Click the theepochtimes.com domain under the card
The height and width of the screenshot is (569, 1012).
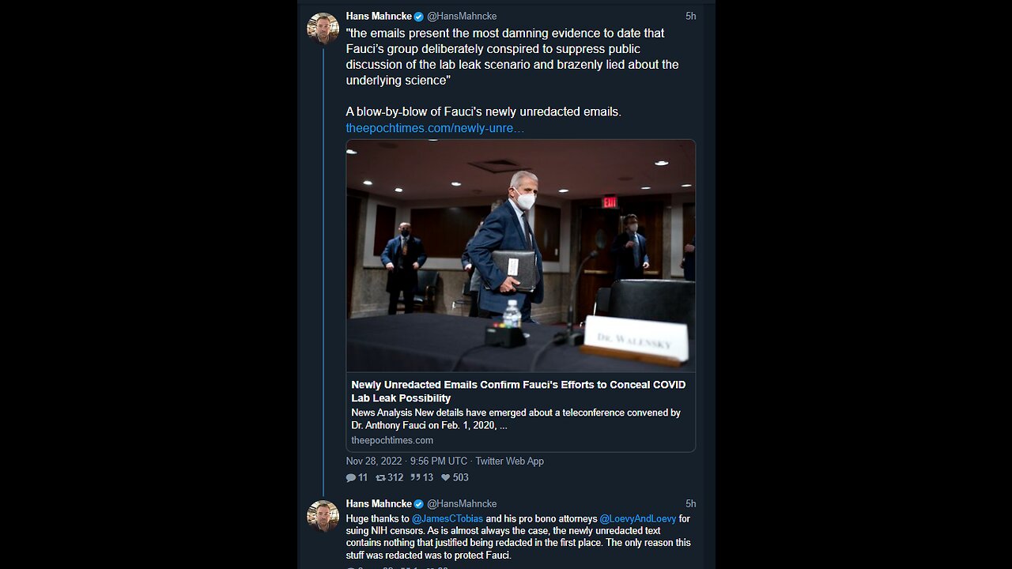pos(392,440)
